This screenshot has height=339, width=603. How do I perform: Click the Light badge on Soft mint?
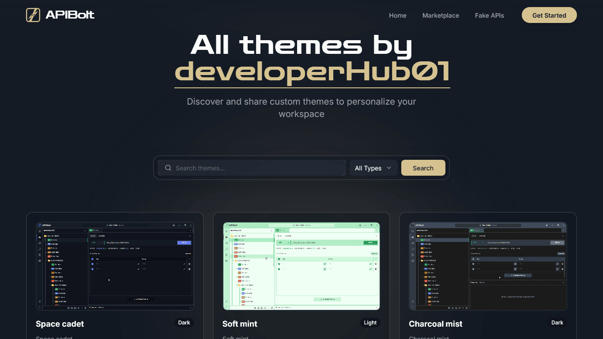point(370,323)
